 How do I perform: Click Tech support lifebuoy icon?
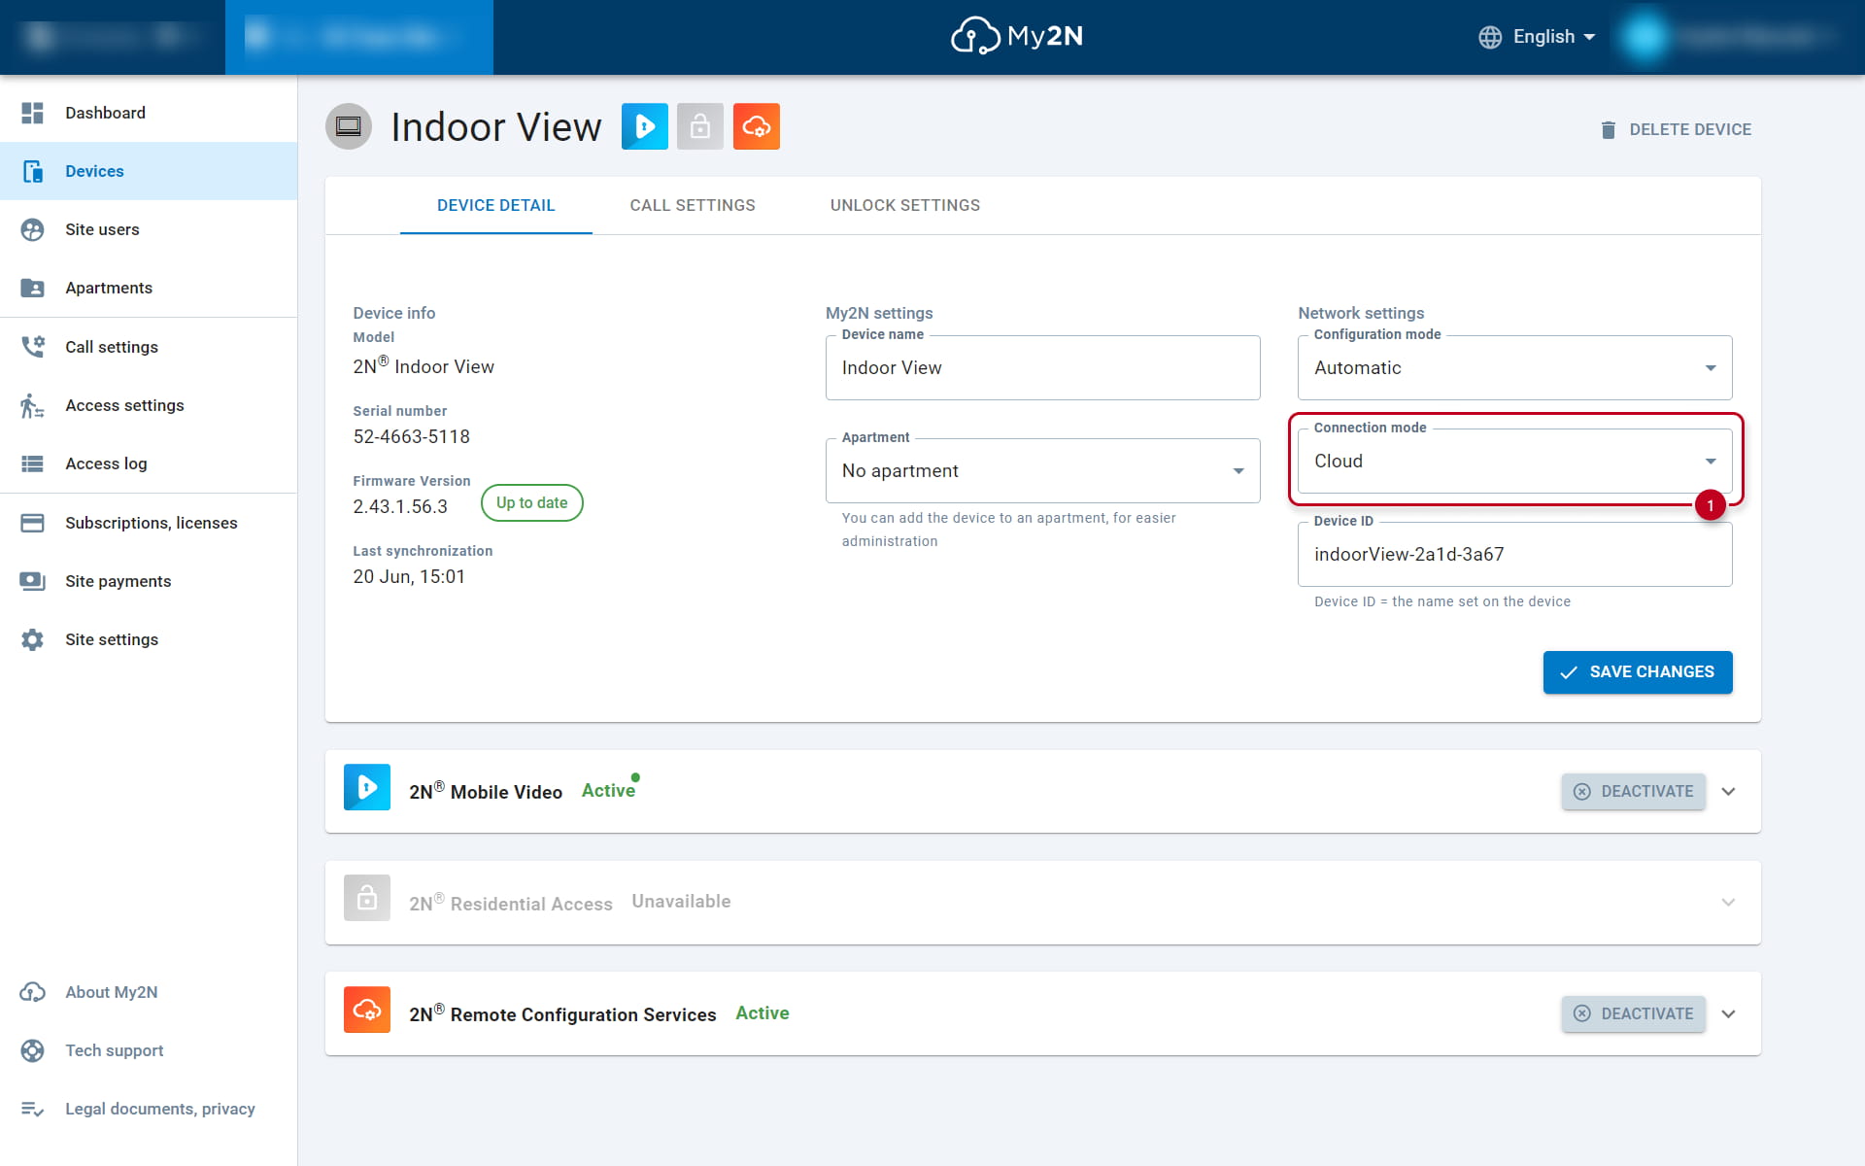click(32, 1050)
